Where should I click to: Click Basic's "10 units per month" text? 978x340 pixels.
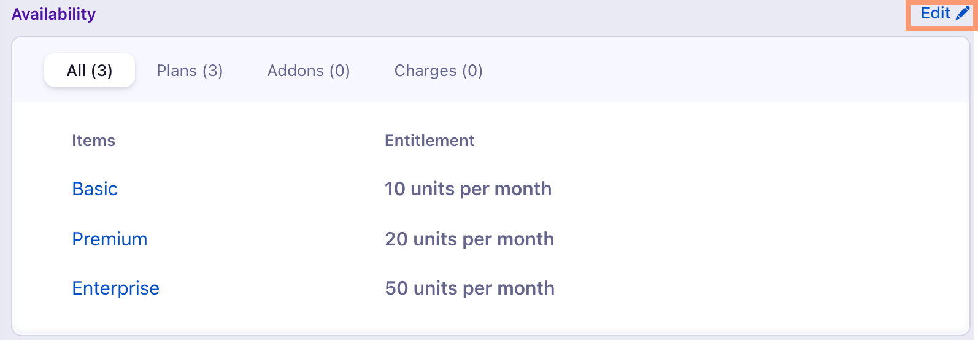[468, 188]
